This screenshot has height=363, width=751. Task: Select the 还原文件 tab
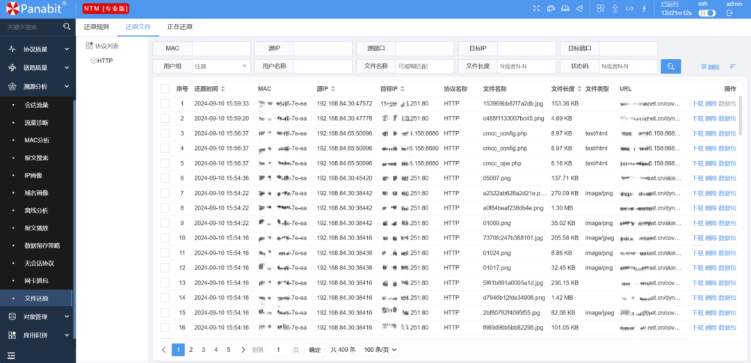138,27
